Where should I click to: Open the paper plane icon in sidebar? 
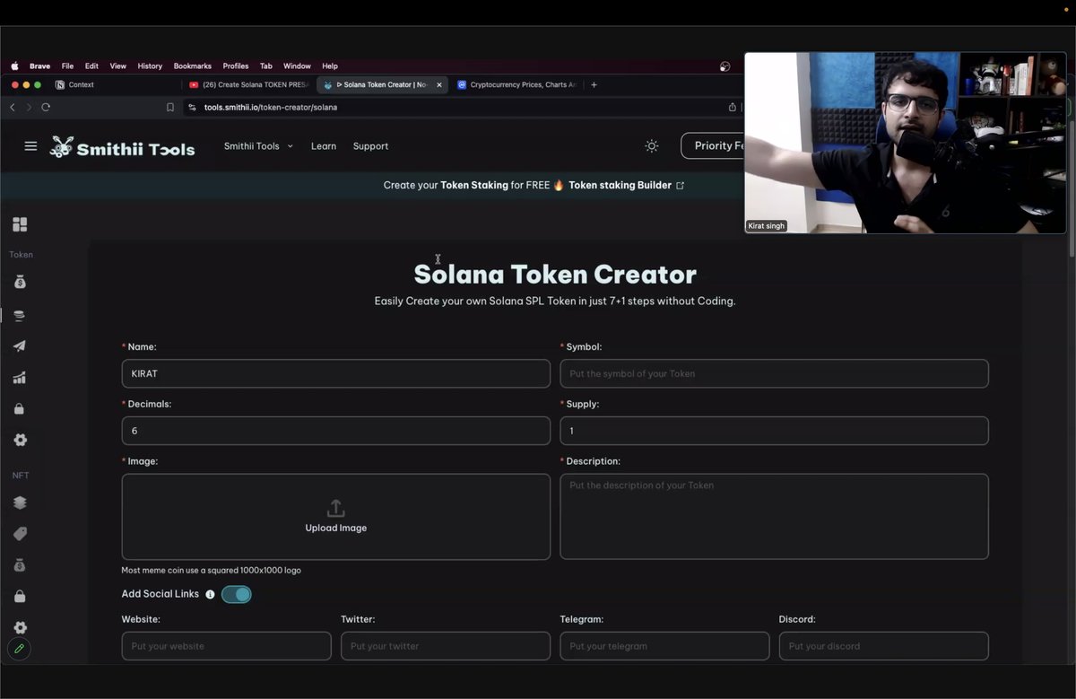pyautogui.click(x=20, y=346)
